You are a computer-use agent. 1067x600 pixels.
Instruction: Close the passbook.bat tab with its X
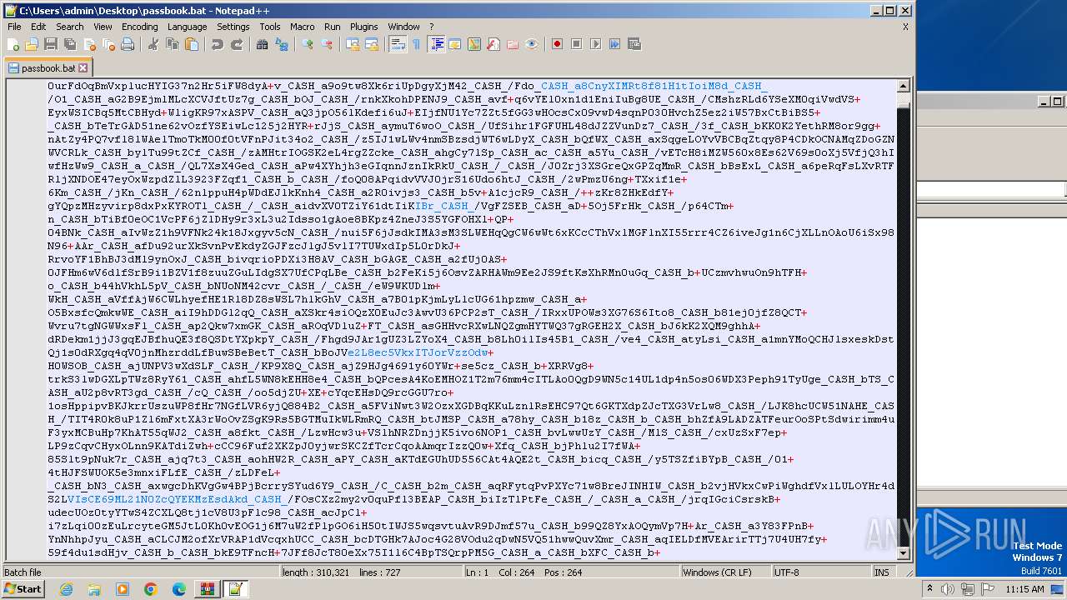click(83, 67)
